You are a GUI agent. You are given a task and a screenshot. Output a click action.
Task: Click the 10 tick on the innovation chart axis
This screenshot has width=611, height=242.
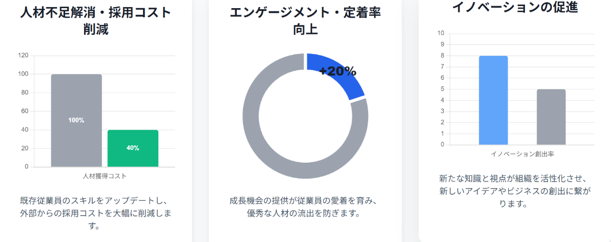(x=440, y=34)
